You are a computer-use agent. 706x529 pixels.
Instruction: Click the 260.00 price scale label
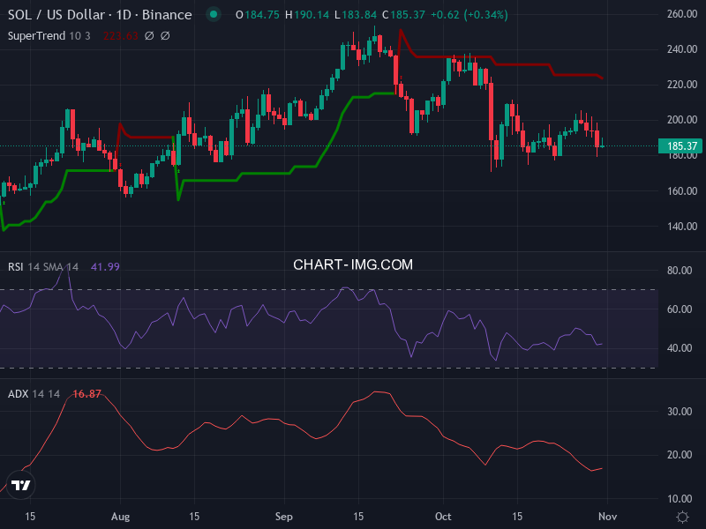click(x=680, y=15)
